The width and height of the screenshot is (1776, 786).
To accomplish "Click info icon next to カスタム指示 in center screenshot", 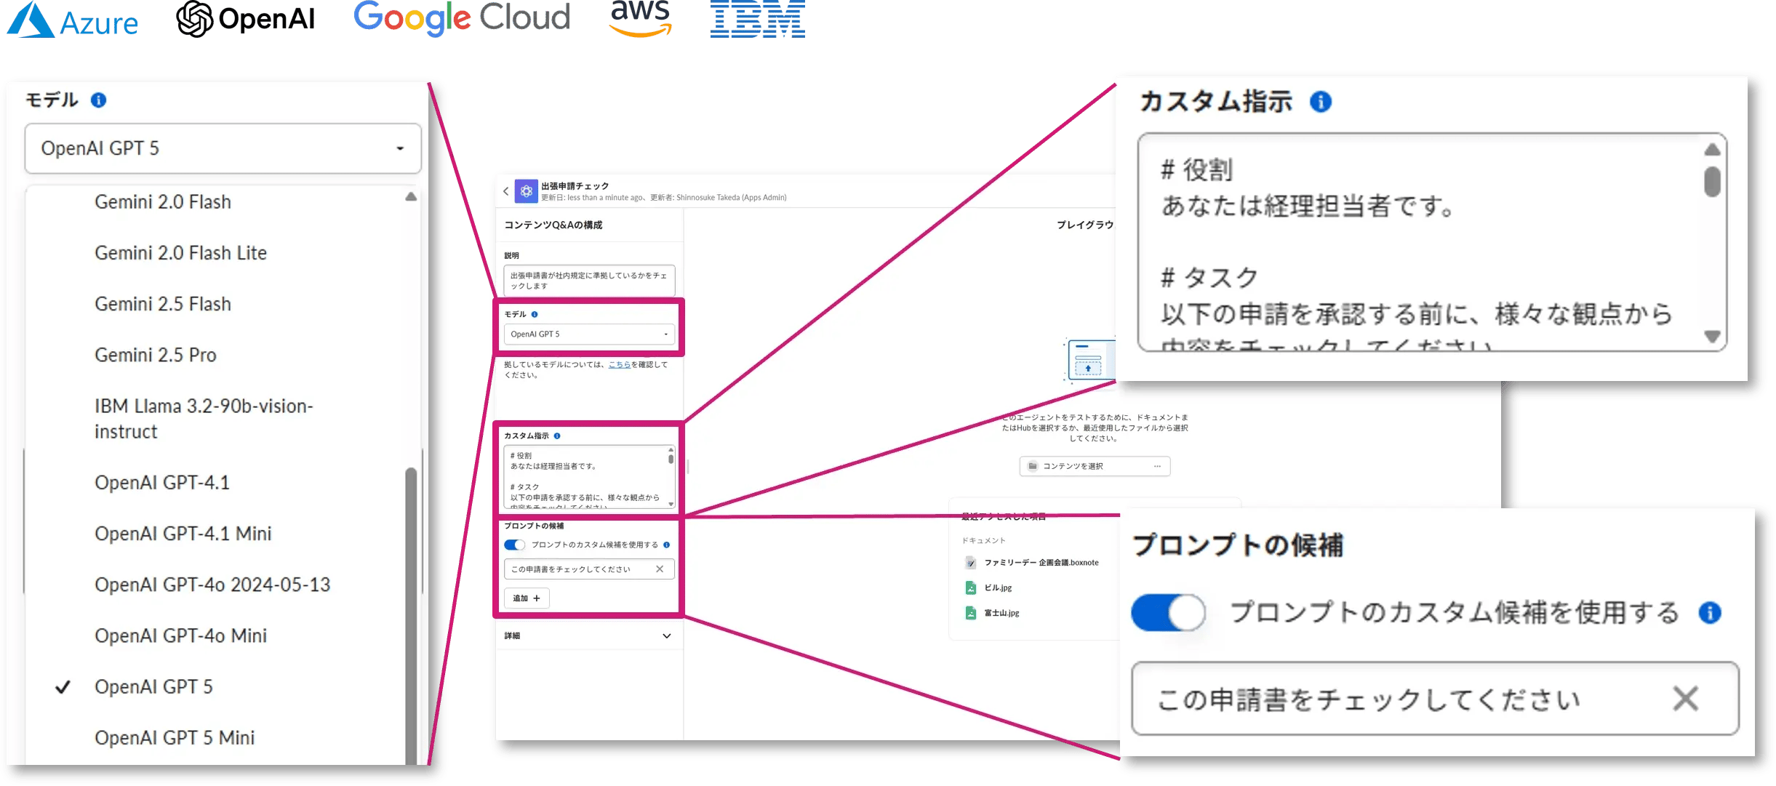I will [x=557, y=436].
